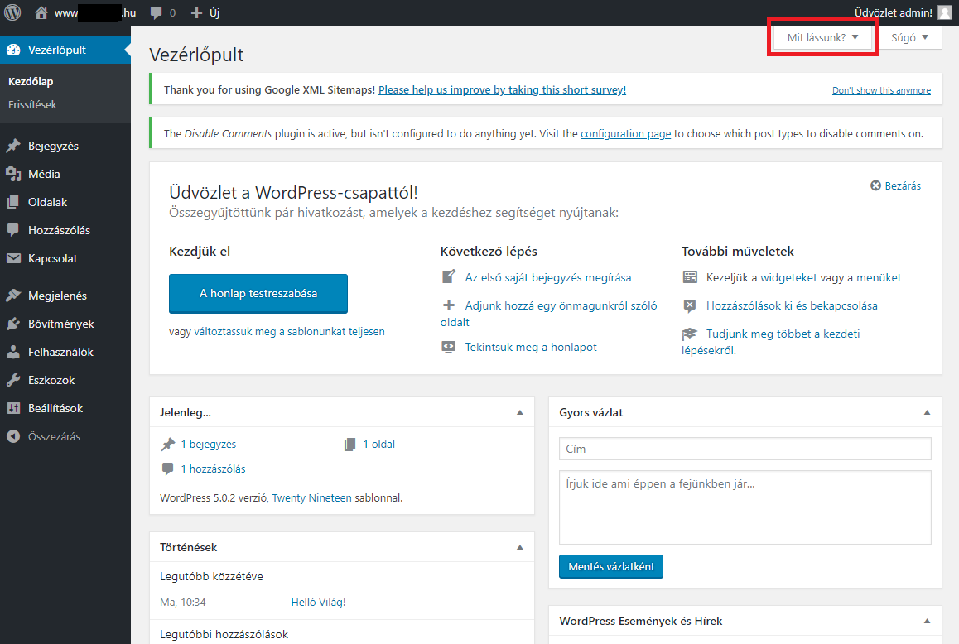
Task: Click the Eszközök wrench icon
Action: pyautogui.click(x=13, y=380)
